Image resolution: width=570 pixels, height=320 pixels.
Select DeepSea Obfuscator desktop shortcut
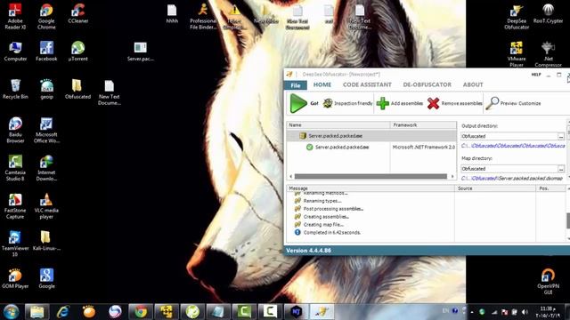click(517, 16)
